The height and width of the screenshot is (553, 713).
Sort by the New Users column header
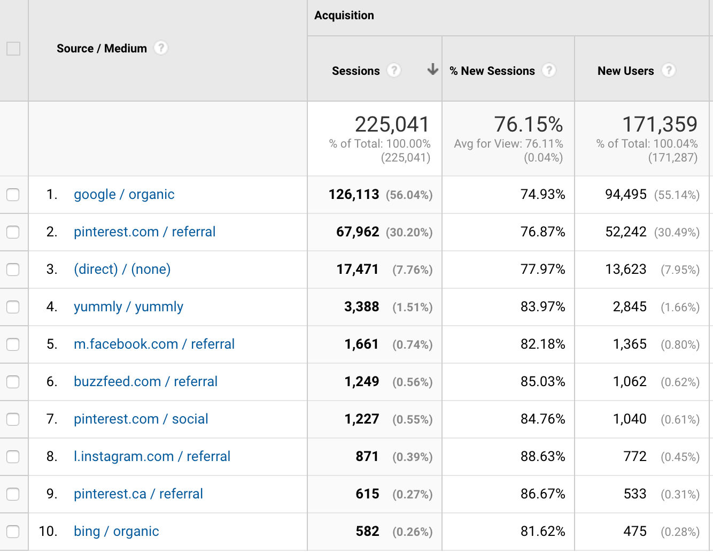[625, 71]
